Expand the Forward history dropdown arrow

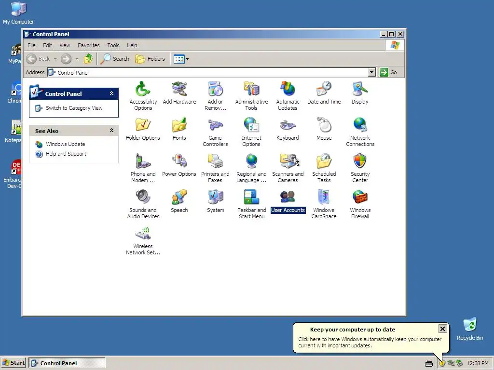[77, 59]
